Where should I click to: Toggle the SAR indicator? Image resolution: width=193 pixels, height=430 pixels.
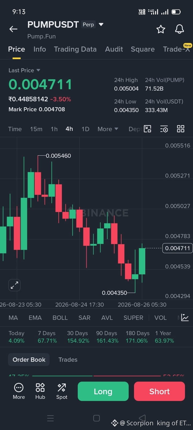tap(84, 318)
